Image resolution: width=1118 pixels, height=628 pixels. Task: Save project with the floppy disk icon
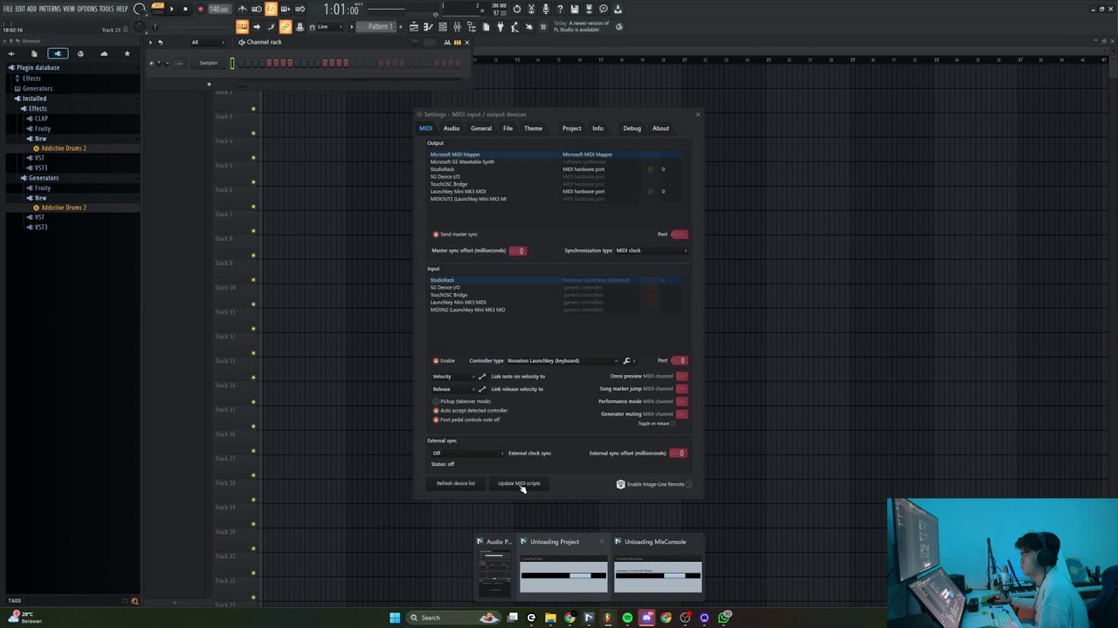pyautogui.click(x=574, y=9)
